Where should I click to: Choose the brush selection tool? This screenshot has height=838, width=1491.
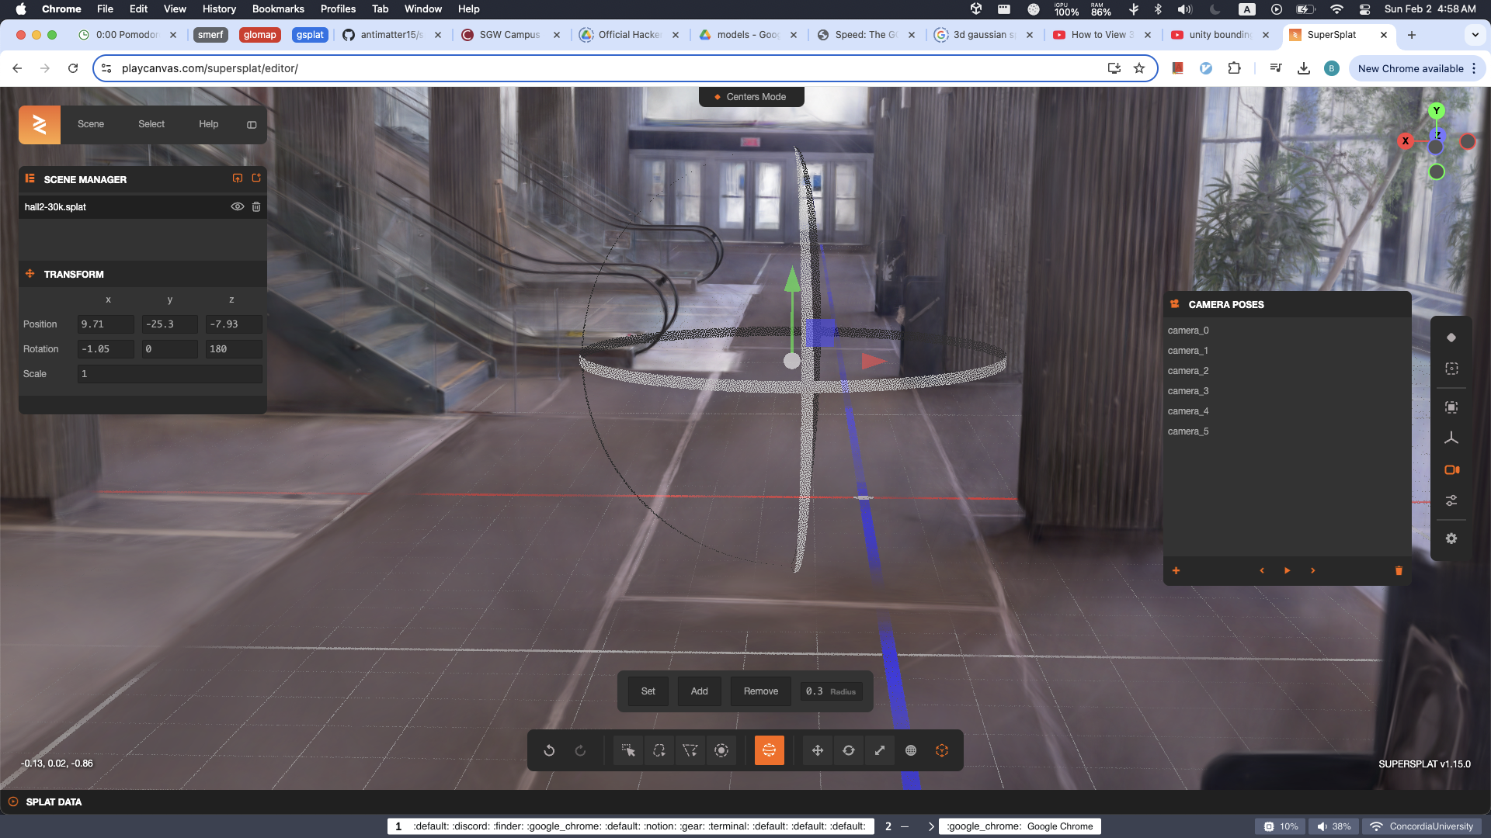point(721,750)
